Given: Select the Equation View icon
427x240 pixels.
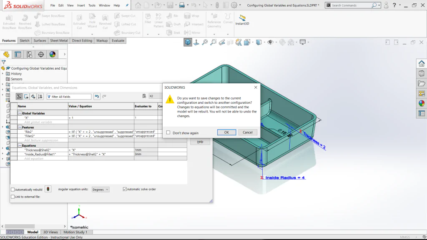Looking at the screenshot, I should click(x=19, y=96).
